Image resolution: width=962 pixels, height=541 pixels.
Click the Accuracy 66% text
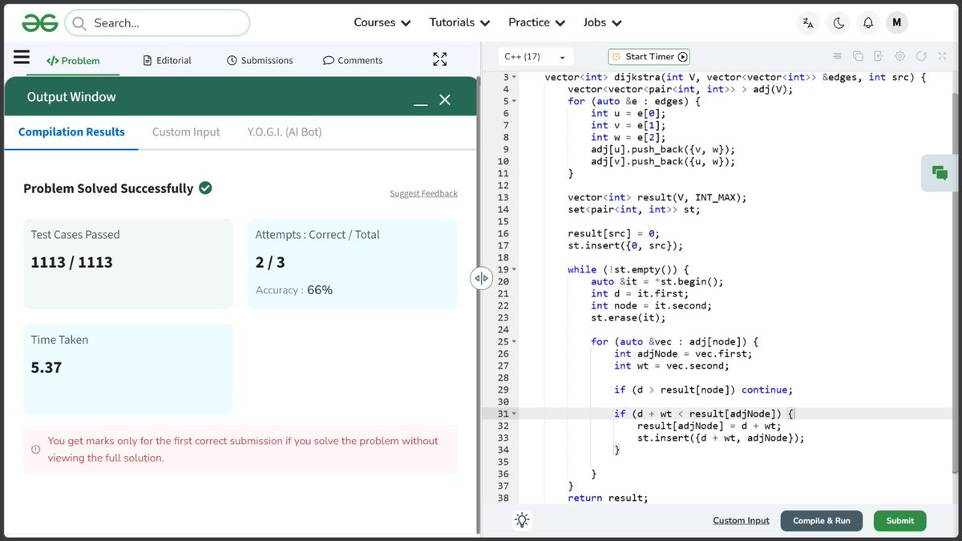point(293,290)
